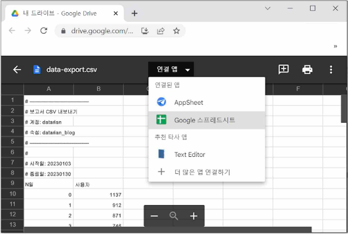348x234 pixels.
Task: Open the three-dot more actions menu
Action: 331,70
